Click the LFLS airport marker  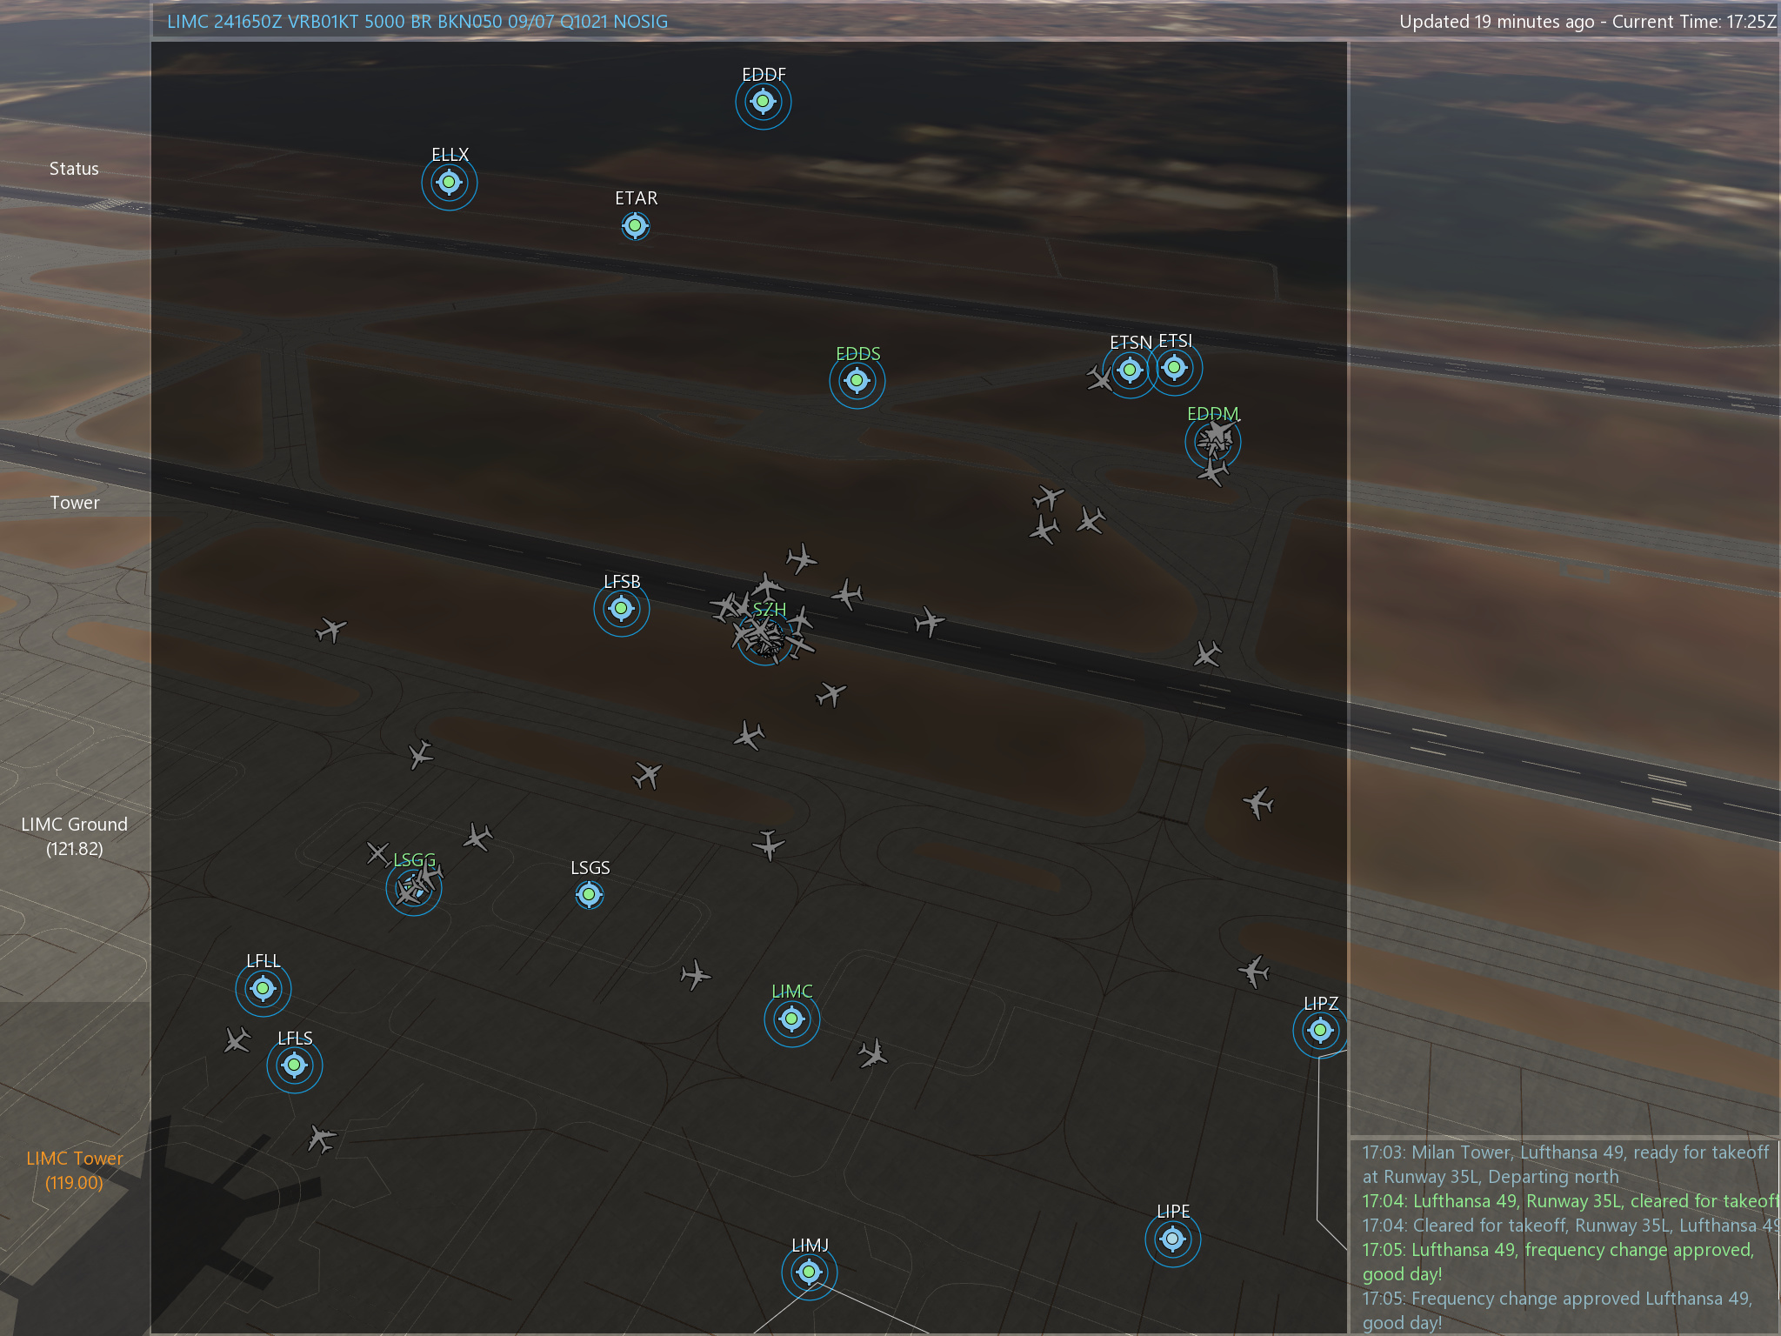[294, 1065]
